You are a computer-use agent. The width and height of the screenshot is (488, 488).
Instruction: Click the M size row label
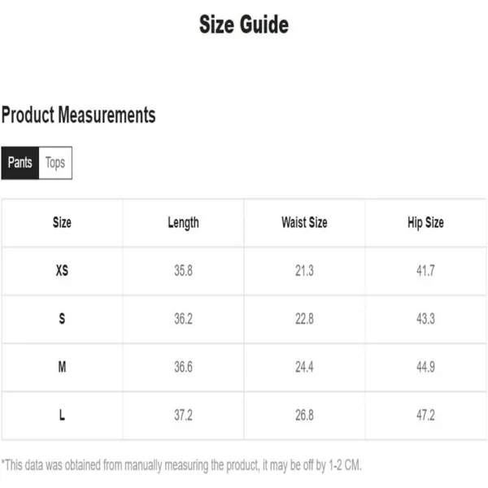(62, 367)
